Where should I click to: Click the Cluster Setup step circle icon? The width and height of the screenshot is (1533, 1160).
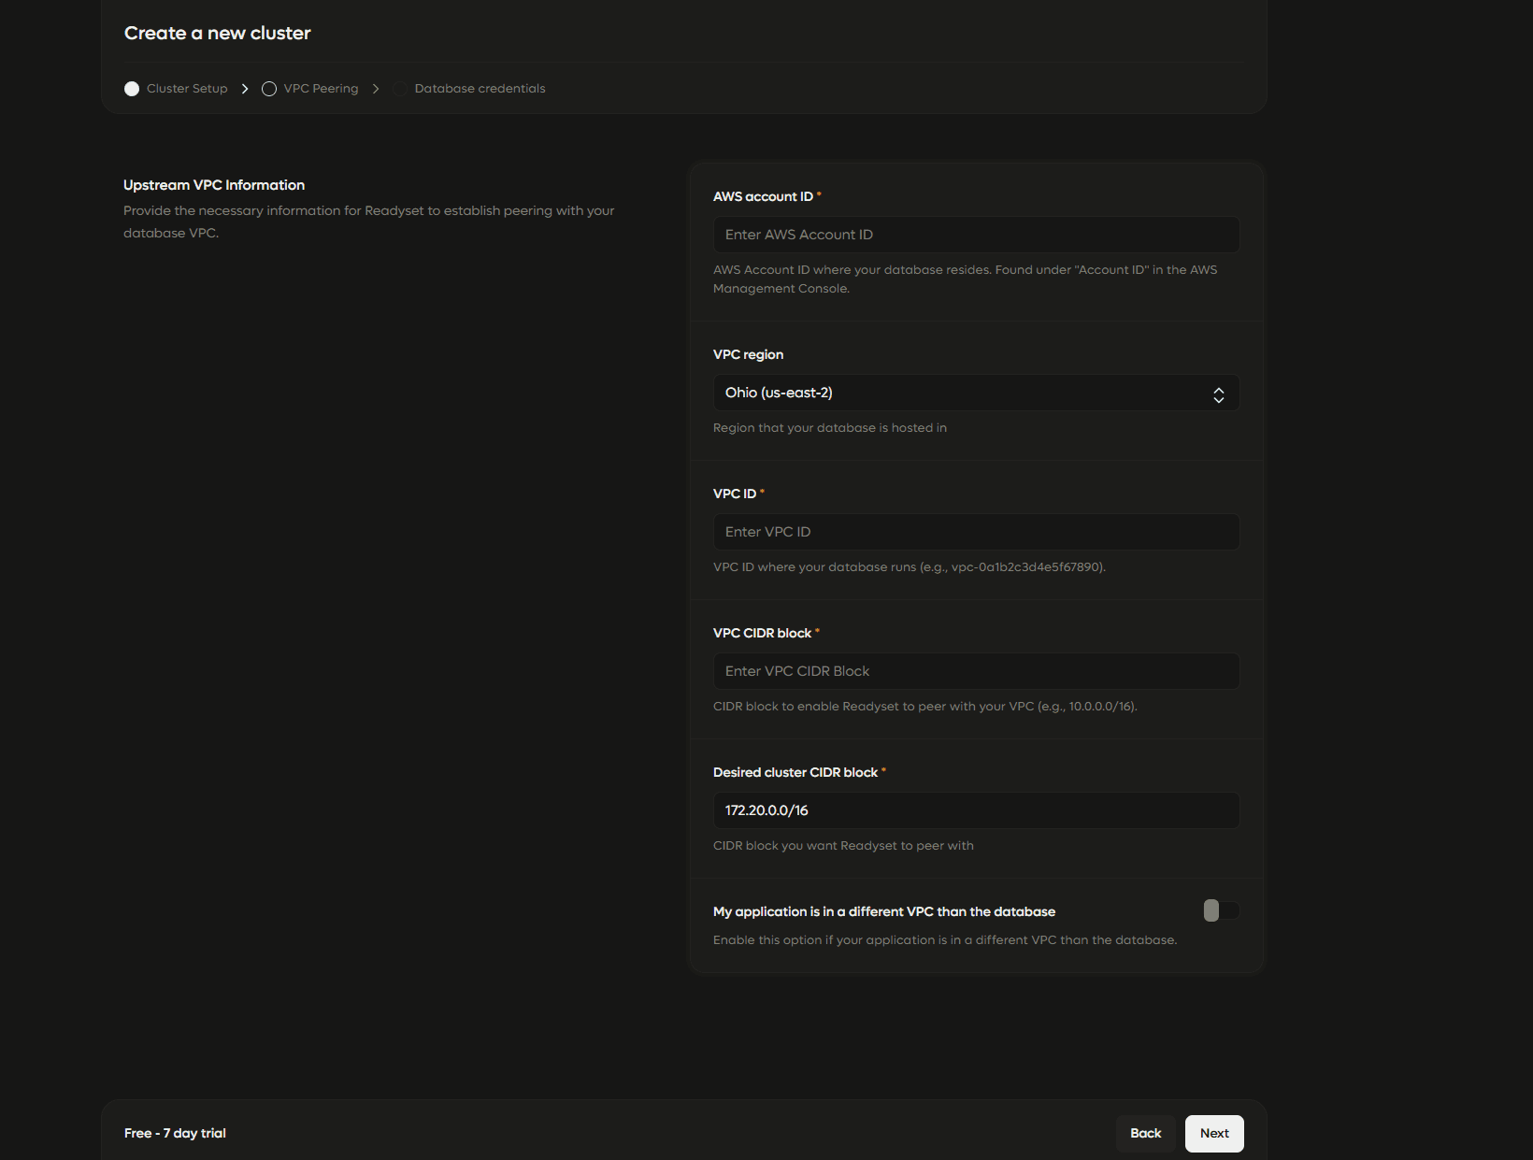click(132, 89)
